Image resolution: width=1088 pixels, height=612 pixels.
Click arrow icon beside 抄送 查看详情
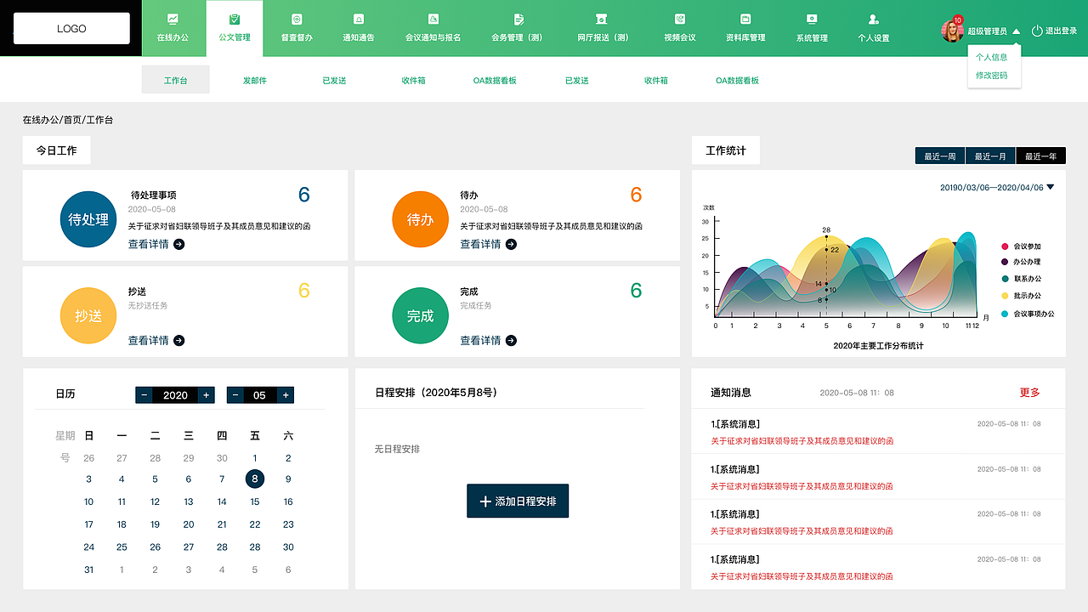coord(178,340)
